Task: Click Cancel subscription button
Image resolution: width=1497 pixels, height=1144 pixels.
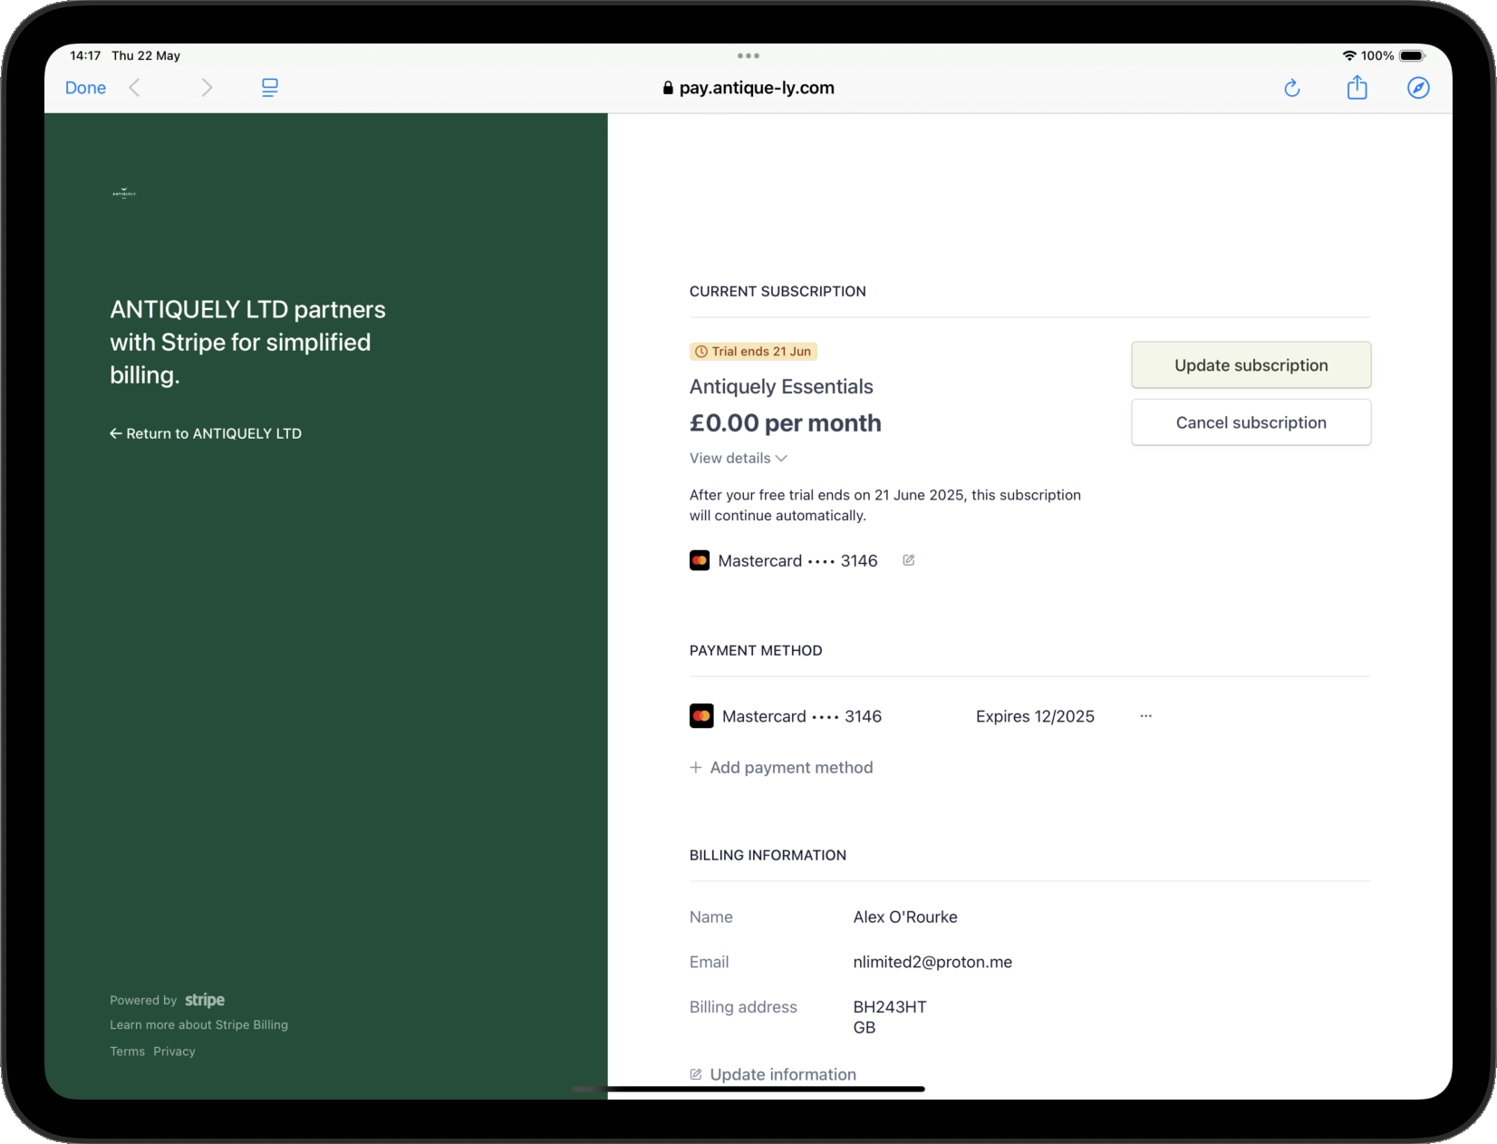Action: coord(1251,422)
